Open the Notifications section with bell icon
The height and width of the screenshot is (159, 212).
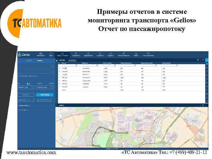click(x=88, y=54)
